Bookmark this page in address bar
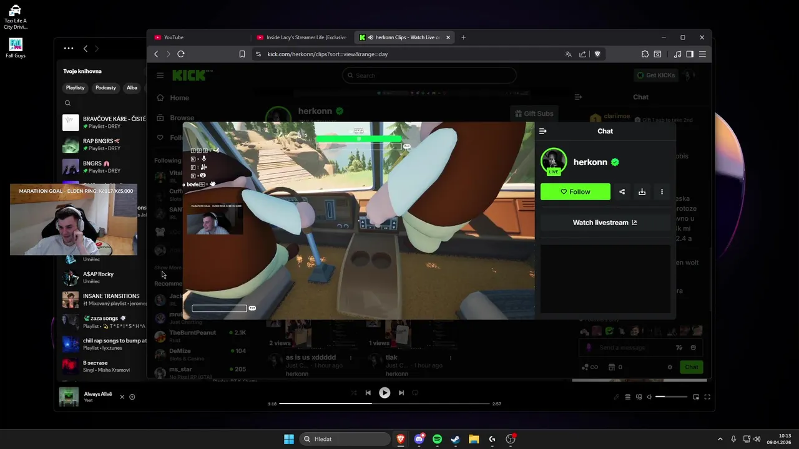The width and height of the screenshot is (799, 449). tap(242, 54)
